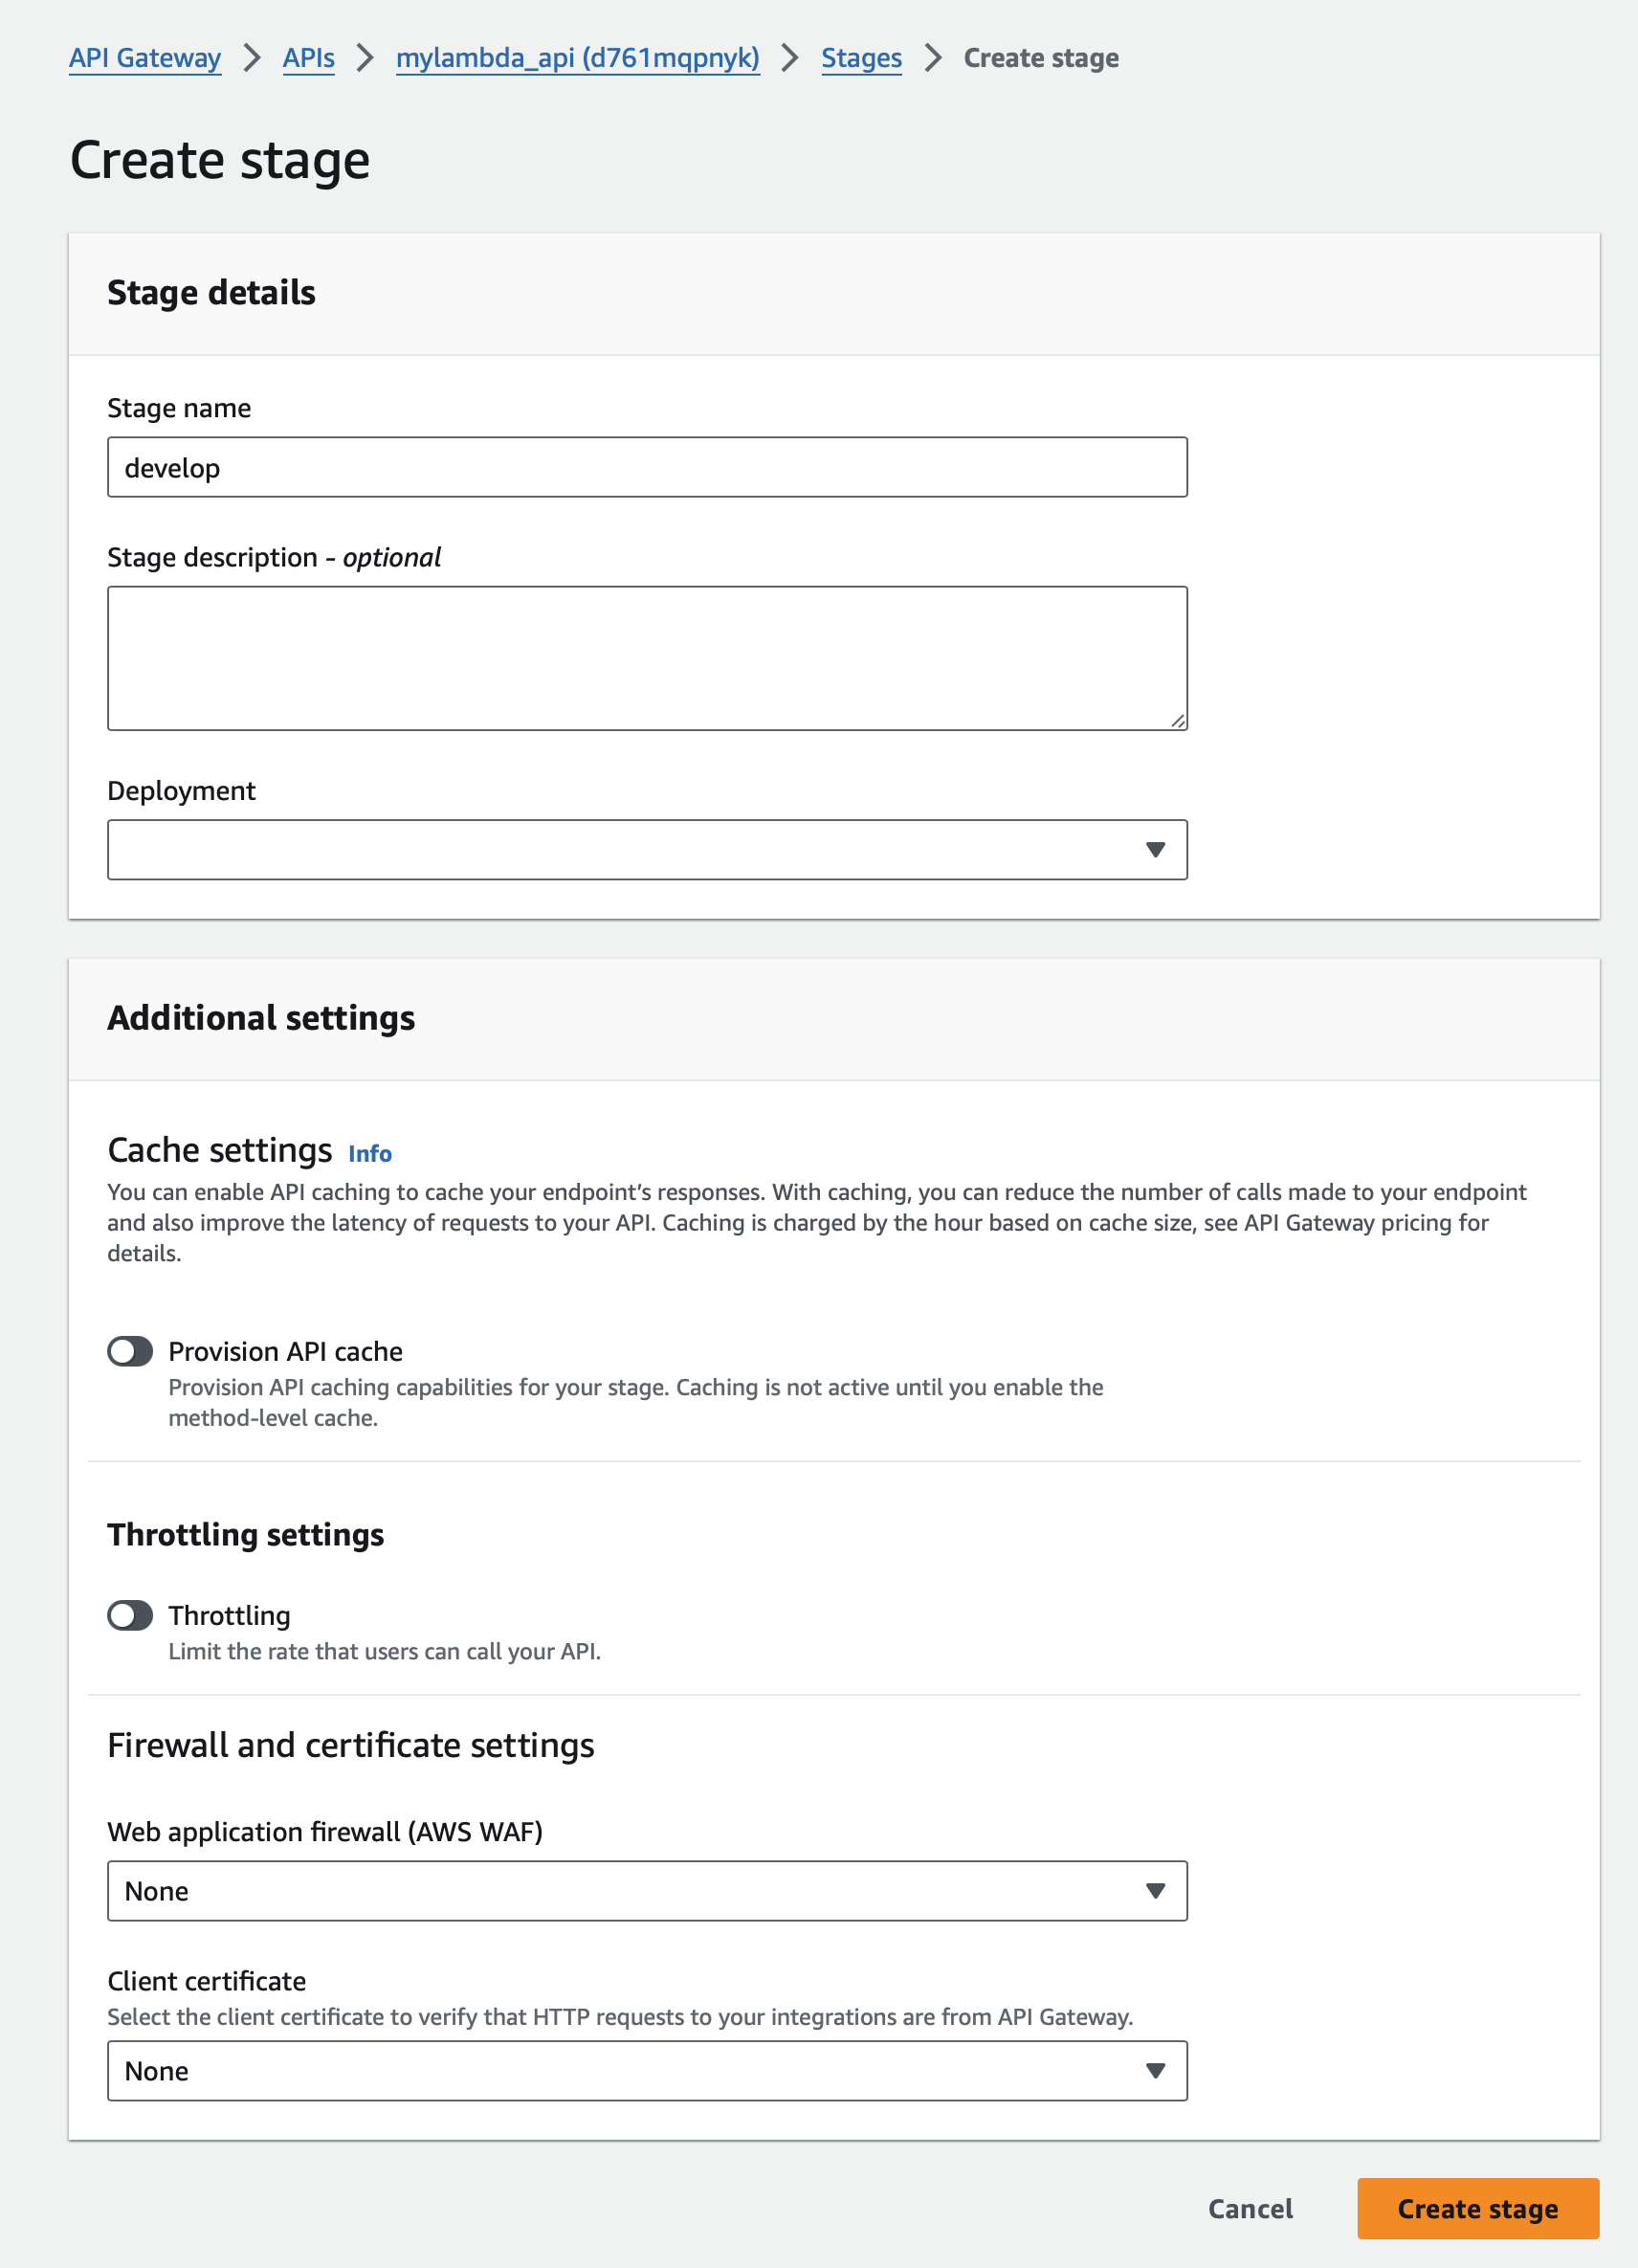Open the Web application firewall dropdown
Screen dimensions: 1638x2268
(x=630, y=1891)
